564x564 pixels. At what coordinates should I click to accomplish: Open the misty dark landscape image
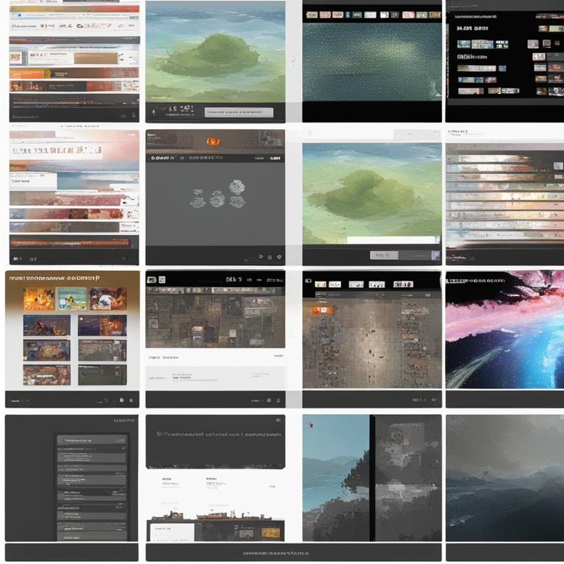505,477
